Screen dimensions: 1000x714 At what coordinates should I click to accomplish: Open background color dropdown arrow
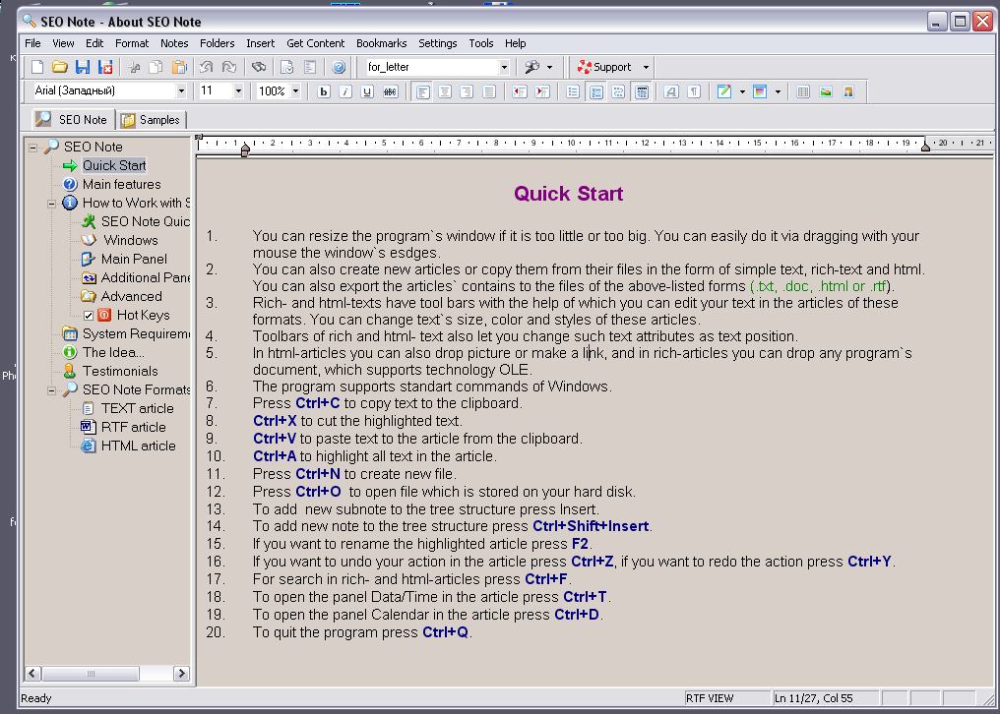coord(779,91)
